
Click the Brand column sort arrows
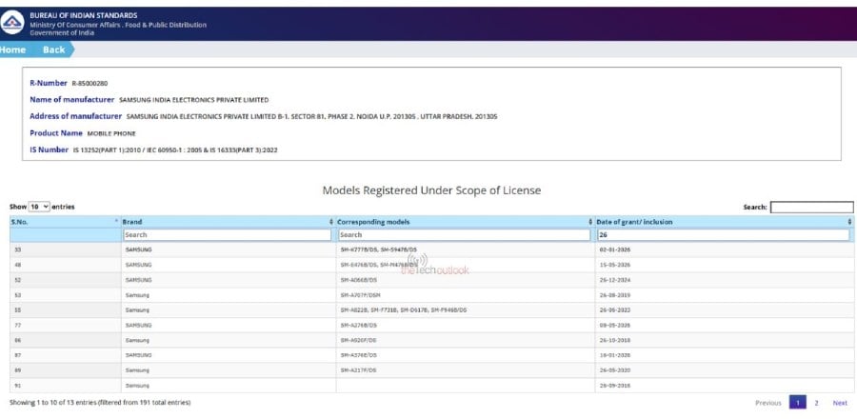331,222
